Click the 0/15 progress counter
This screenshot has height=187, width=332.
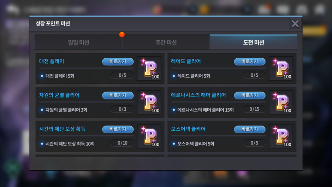click(x=254, y=109)
